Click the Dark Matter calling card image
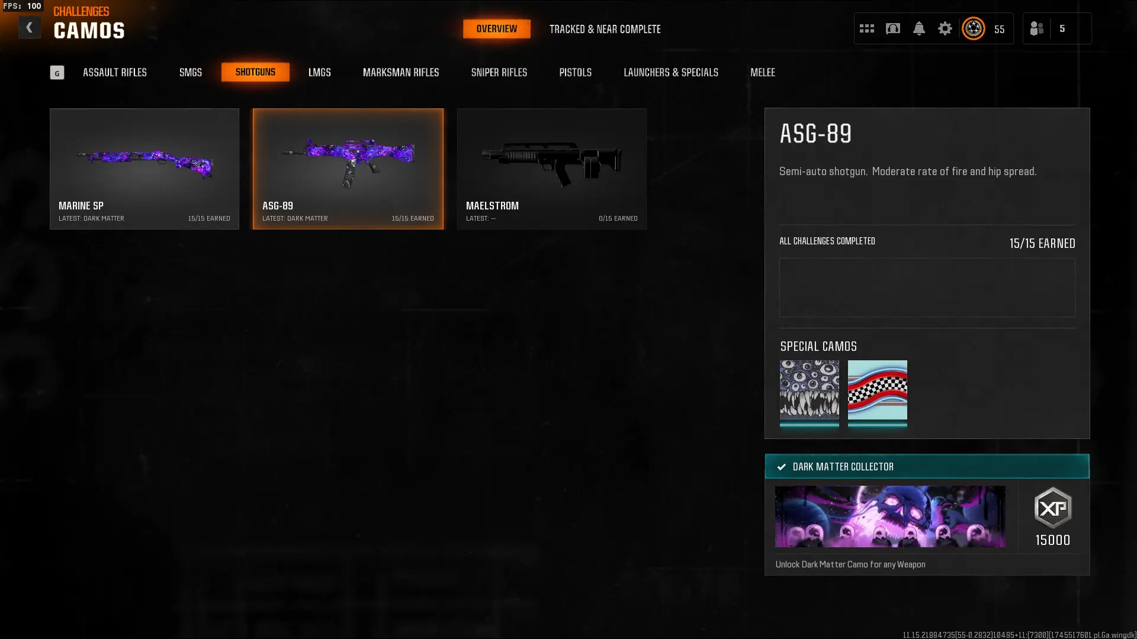Screen dimensions: 1137x639 (889, 517)
